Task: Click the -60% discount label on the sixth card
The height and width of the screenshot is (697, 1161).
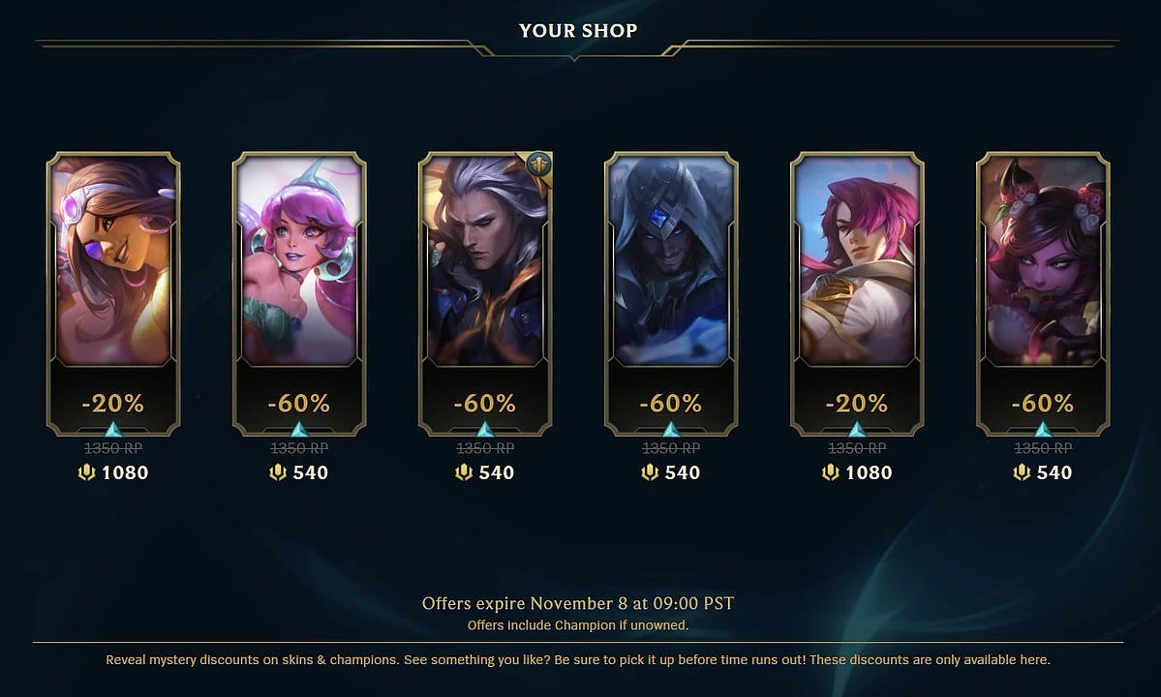Action: pos(1043,404)
